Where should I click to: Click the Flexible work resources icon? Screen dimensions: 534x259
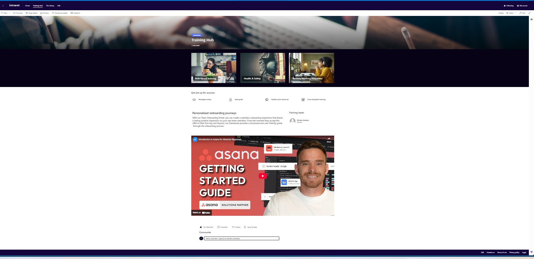click(x=267, y=100)
